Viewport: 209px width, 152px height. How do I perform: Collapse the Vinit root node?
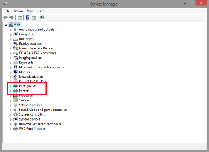(x=6, y=25)
